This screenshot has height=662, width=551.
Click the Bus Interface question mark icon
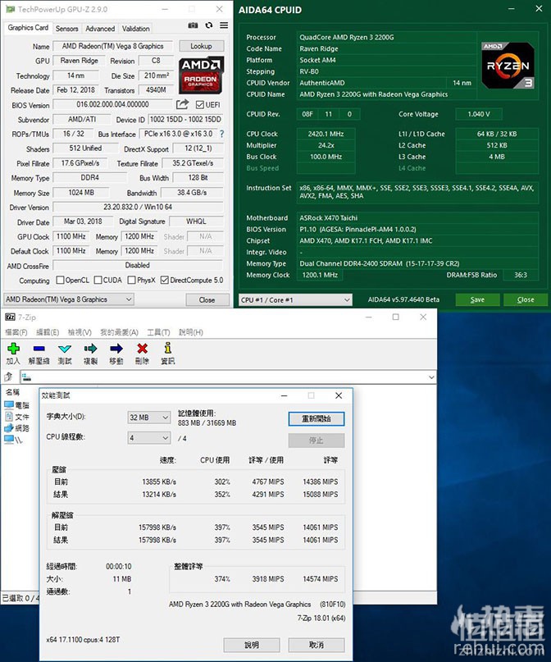[221, 134]
